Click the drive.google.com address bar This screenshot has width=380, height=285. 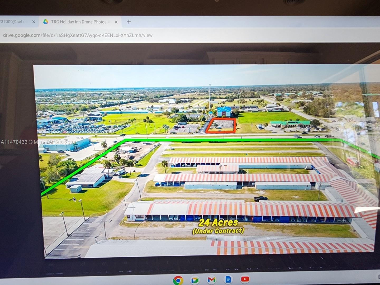click(x=78, y=35)
